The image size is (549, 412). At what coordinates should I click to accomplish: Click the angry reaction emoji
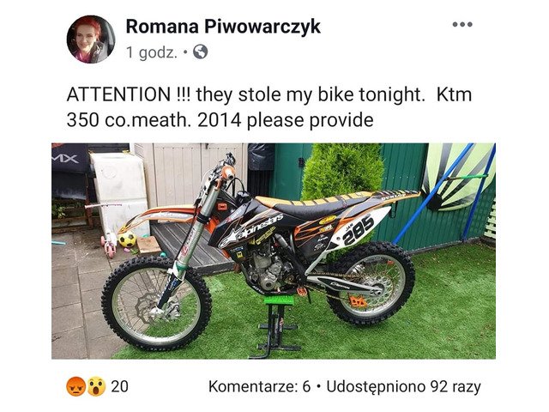tap(75, 386)
